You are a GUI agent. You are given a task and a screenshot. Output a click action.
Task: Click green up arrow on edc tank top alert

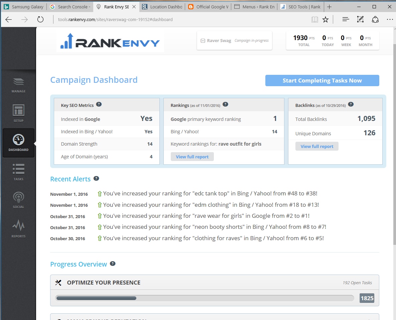100,194
